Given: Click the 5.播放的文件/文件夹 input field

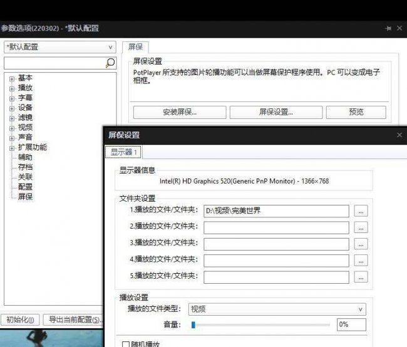Looking at the screenshot, I should coord(276,277).
